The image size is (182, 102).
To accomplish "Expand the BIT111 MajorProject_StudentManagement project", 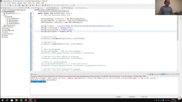I will [1, 10].
